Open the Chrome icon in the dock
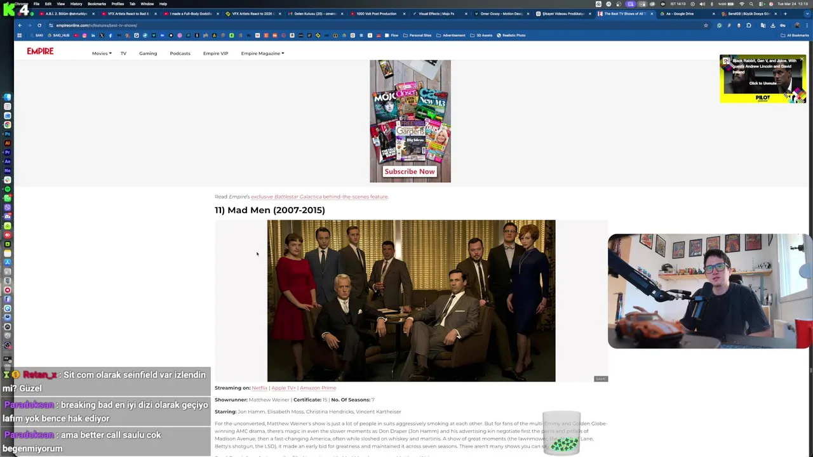Viewport: 813px width, 457px height. tap(8, 125)
